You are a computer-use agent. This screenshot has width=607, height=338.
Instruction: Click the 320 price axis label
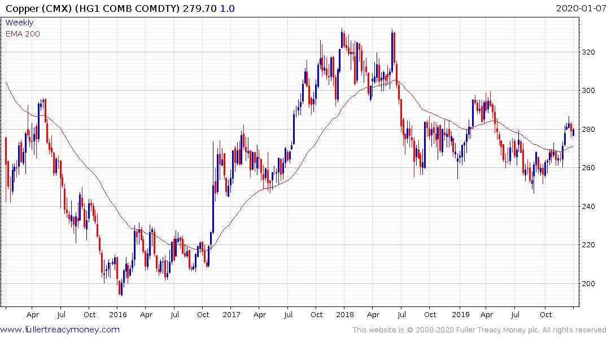(x=588, y=52)
